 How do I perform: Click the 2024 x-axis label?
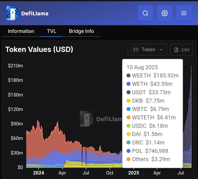(x=38, y=173)
